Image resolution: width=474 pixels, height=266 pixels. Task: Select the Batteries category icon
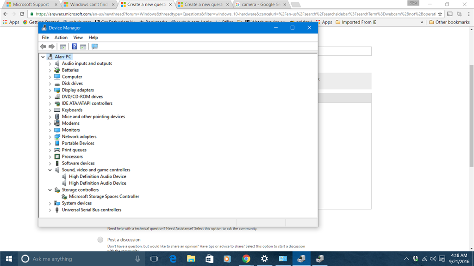click(x=57, y=70)
